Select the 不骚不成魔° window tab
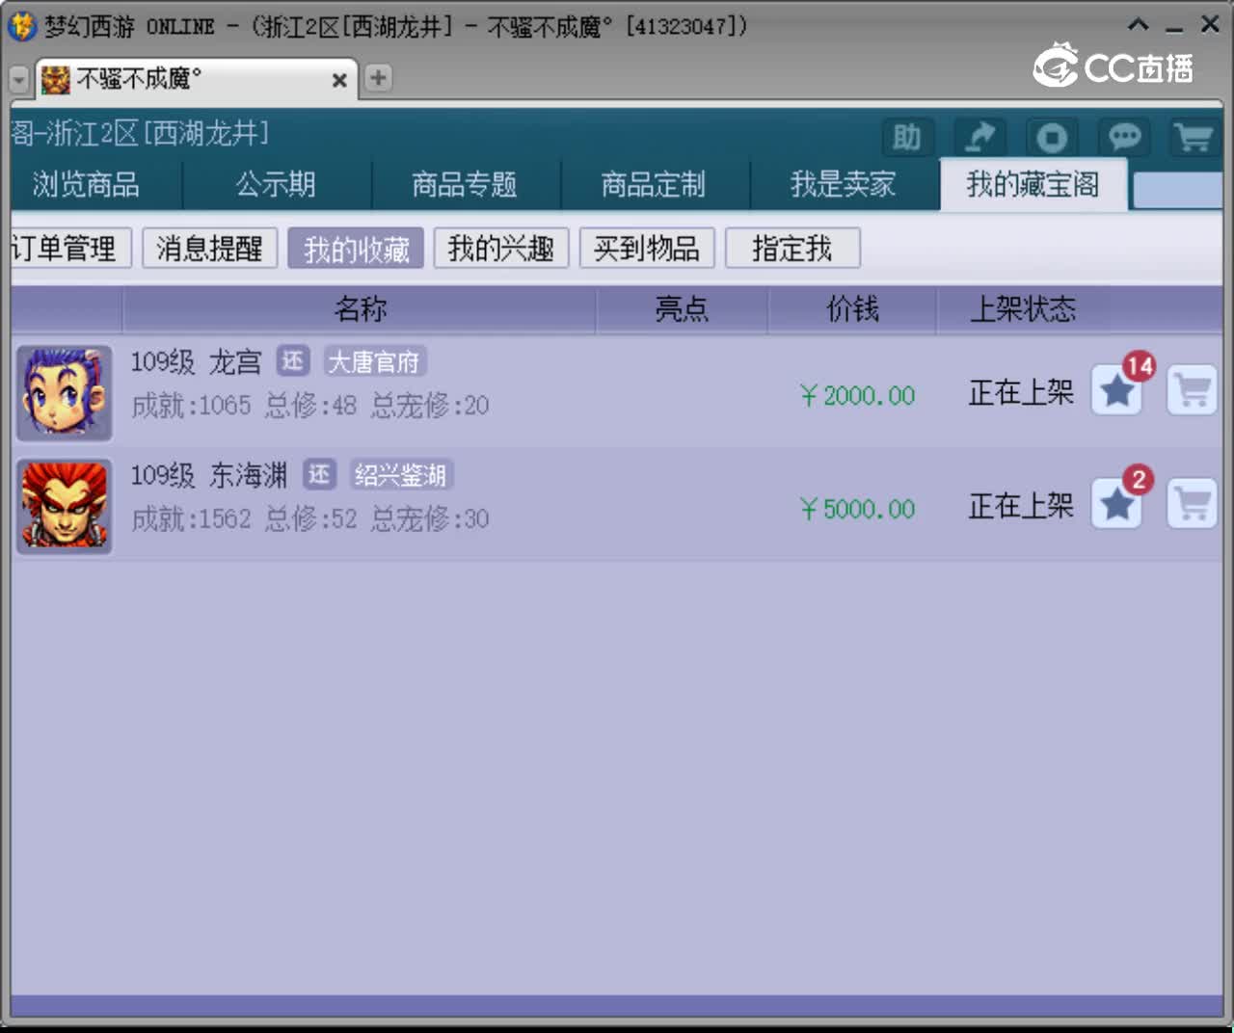The width and height of the screenshot is (1234, 1033). [x=196, y=79]
